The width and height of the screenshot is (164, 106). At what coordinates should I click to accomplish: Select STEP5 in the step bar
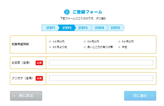[115, 28]
